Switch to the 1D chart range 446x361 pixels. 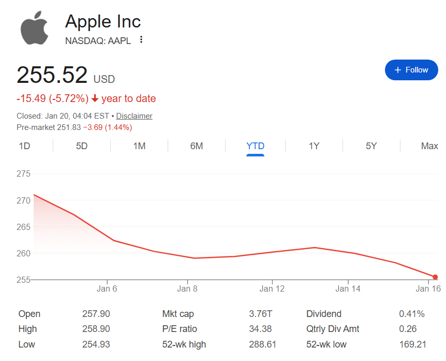click(x=24, y=146)
